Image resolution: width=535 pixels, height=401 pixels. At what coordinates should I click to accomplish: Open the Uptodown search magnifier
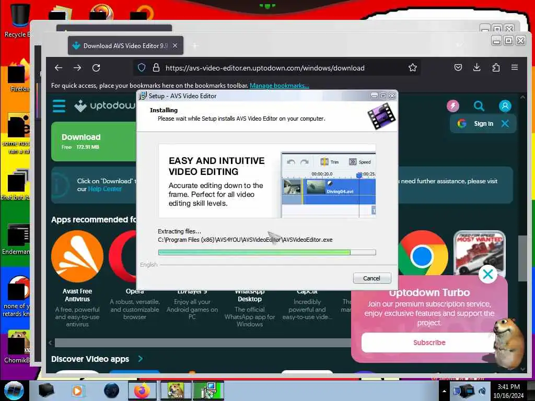(x=479, y=106)
